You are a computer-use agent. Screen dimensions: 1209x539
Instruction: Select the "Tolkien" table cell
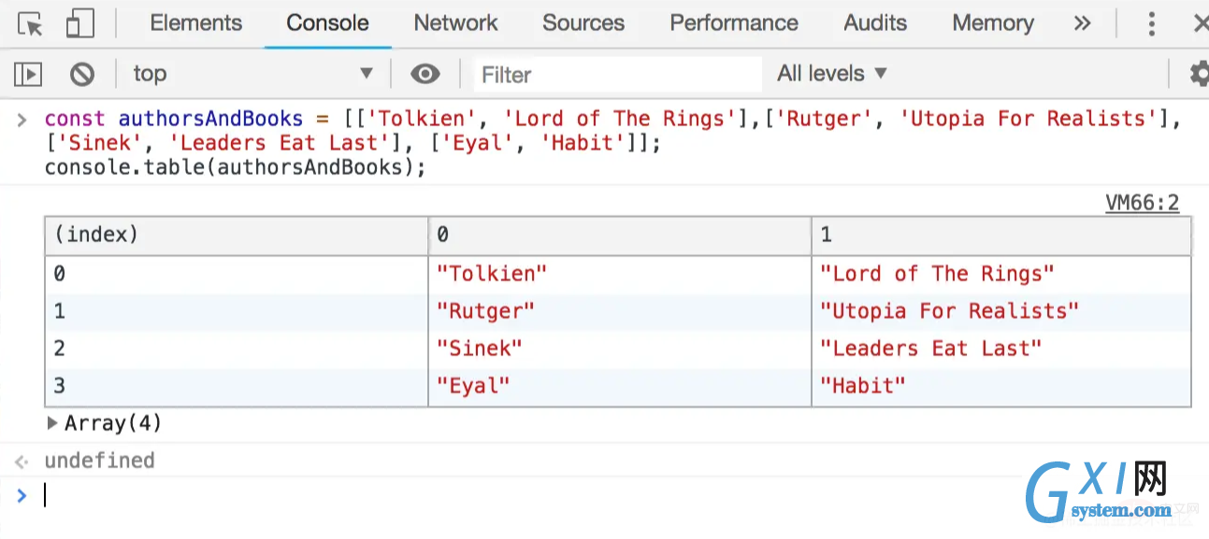tap(620, 274)
